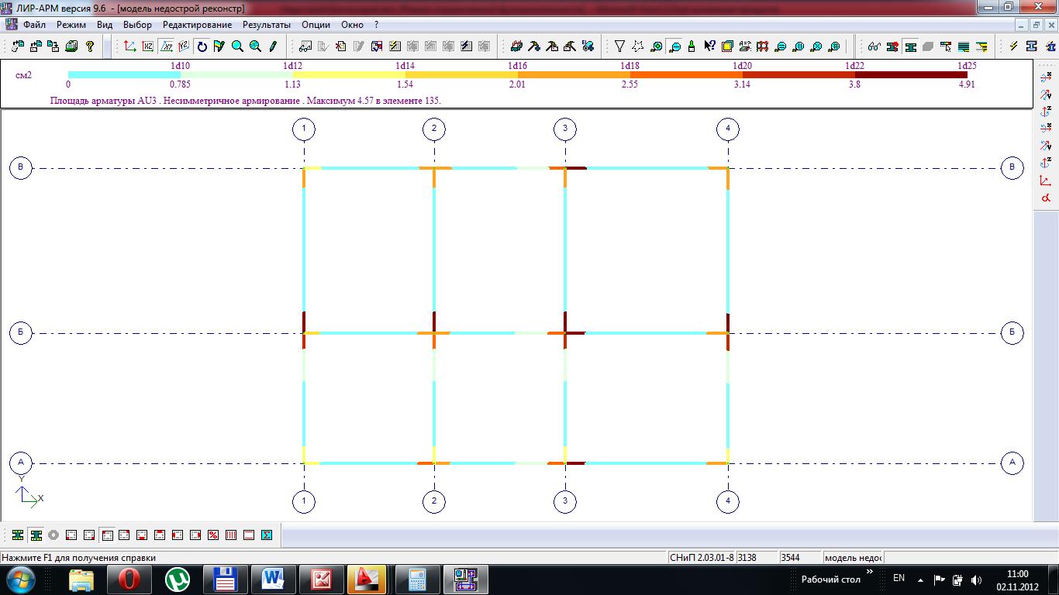Open the Выбор menu
Screen dimensions: 1059x595
coord(137,25)
